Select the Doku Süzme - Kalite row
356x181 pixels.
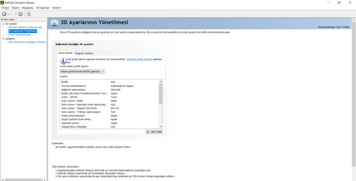(109, 101)
